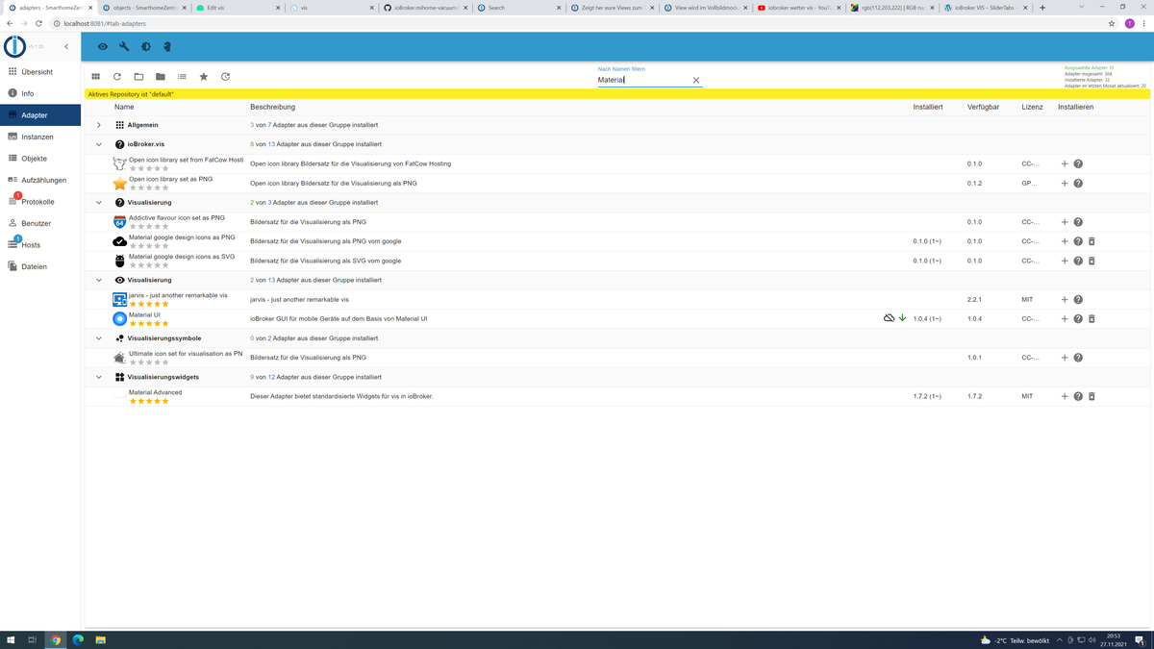Expand the Allgemein adapter group

pyautogui.click(x=99, y=125)
